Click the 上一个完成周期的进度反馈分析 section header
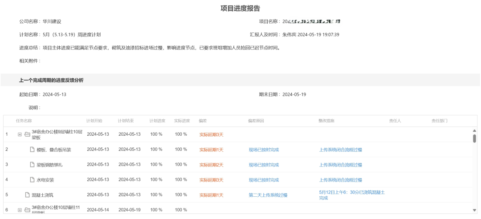 (51, 81)
